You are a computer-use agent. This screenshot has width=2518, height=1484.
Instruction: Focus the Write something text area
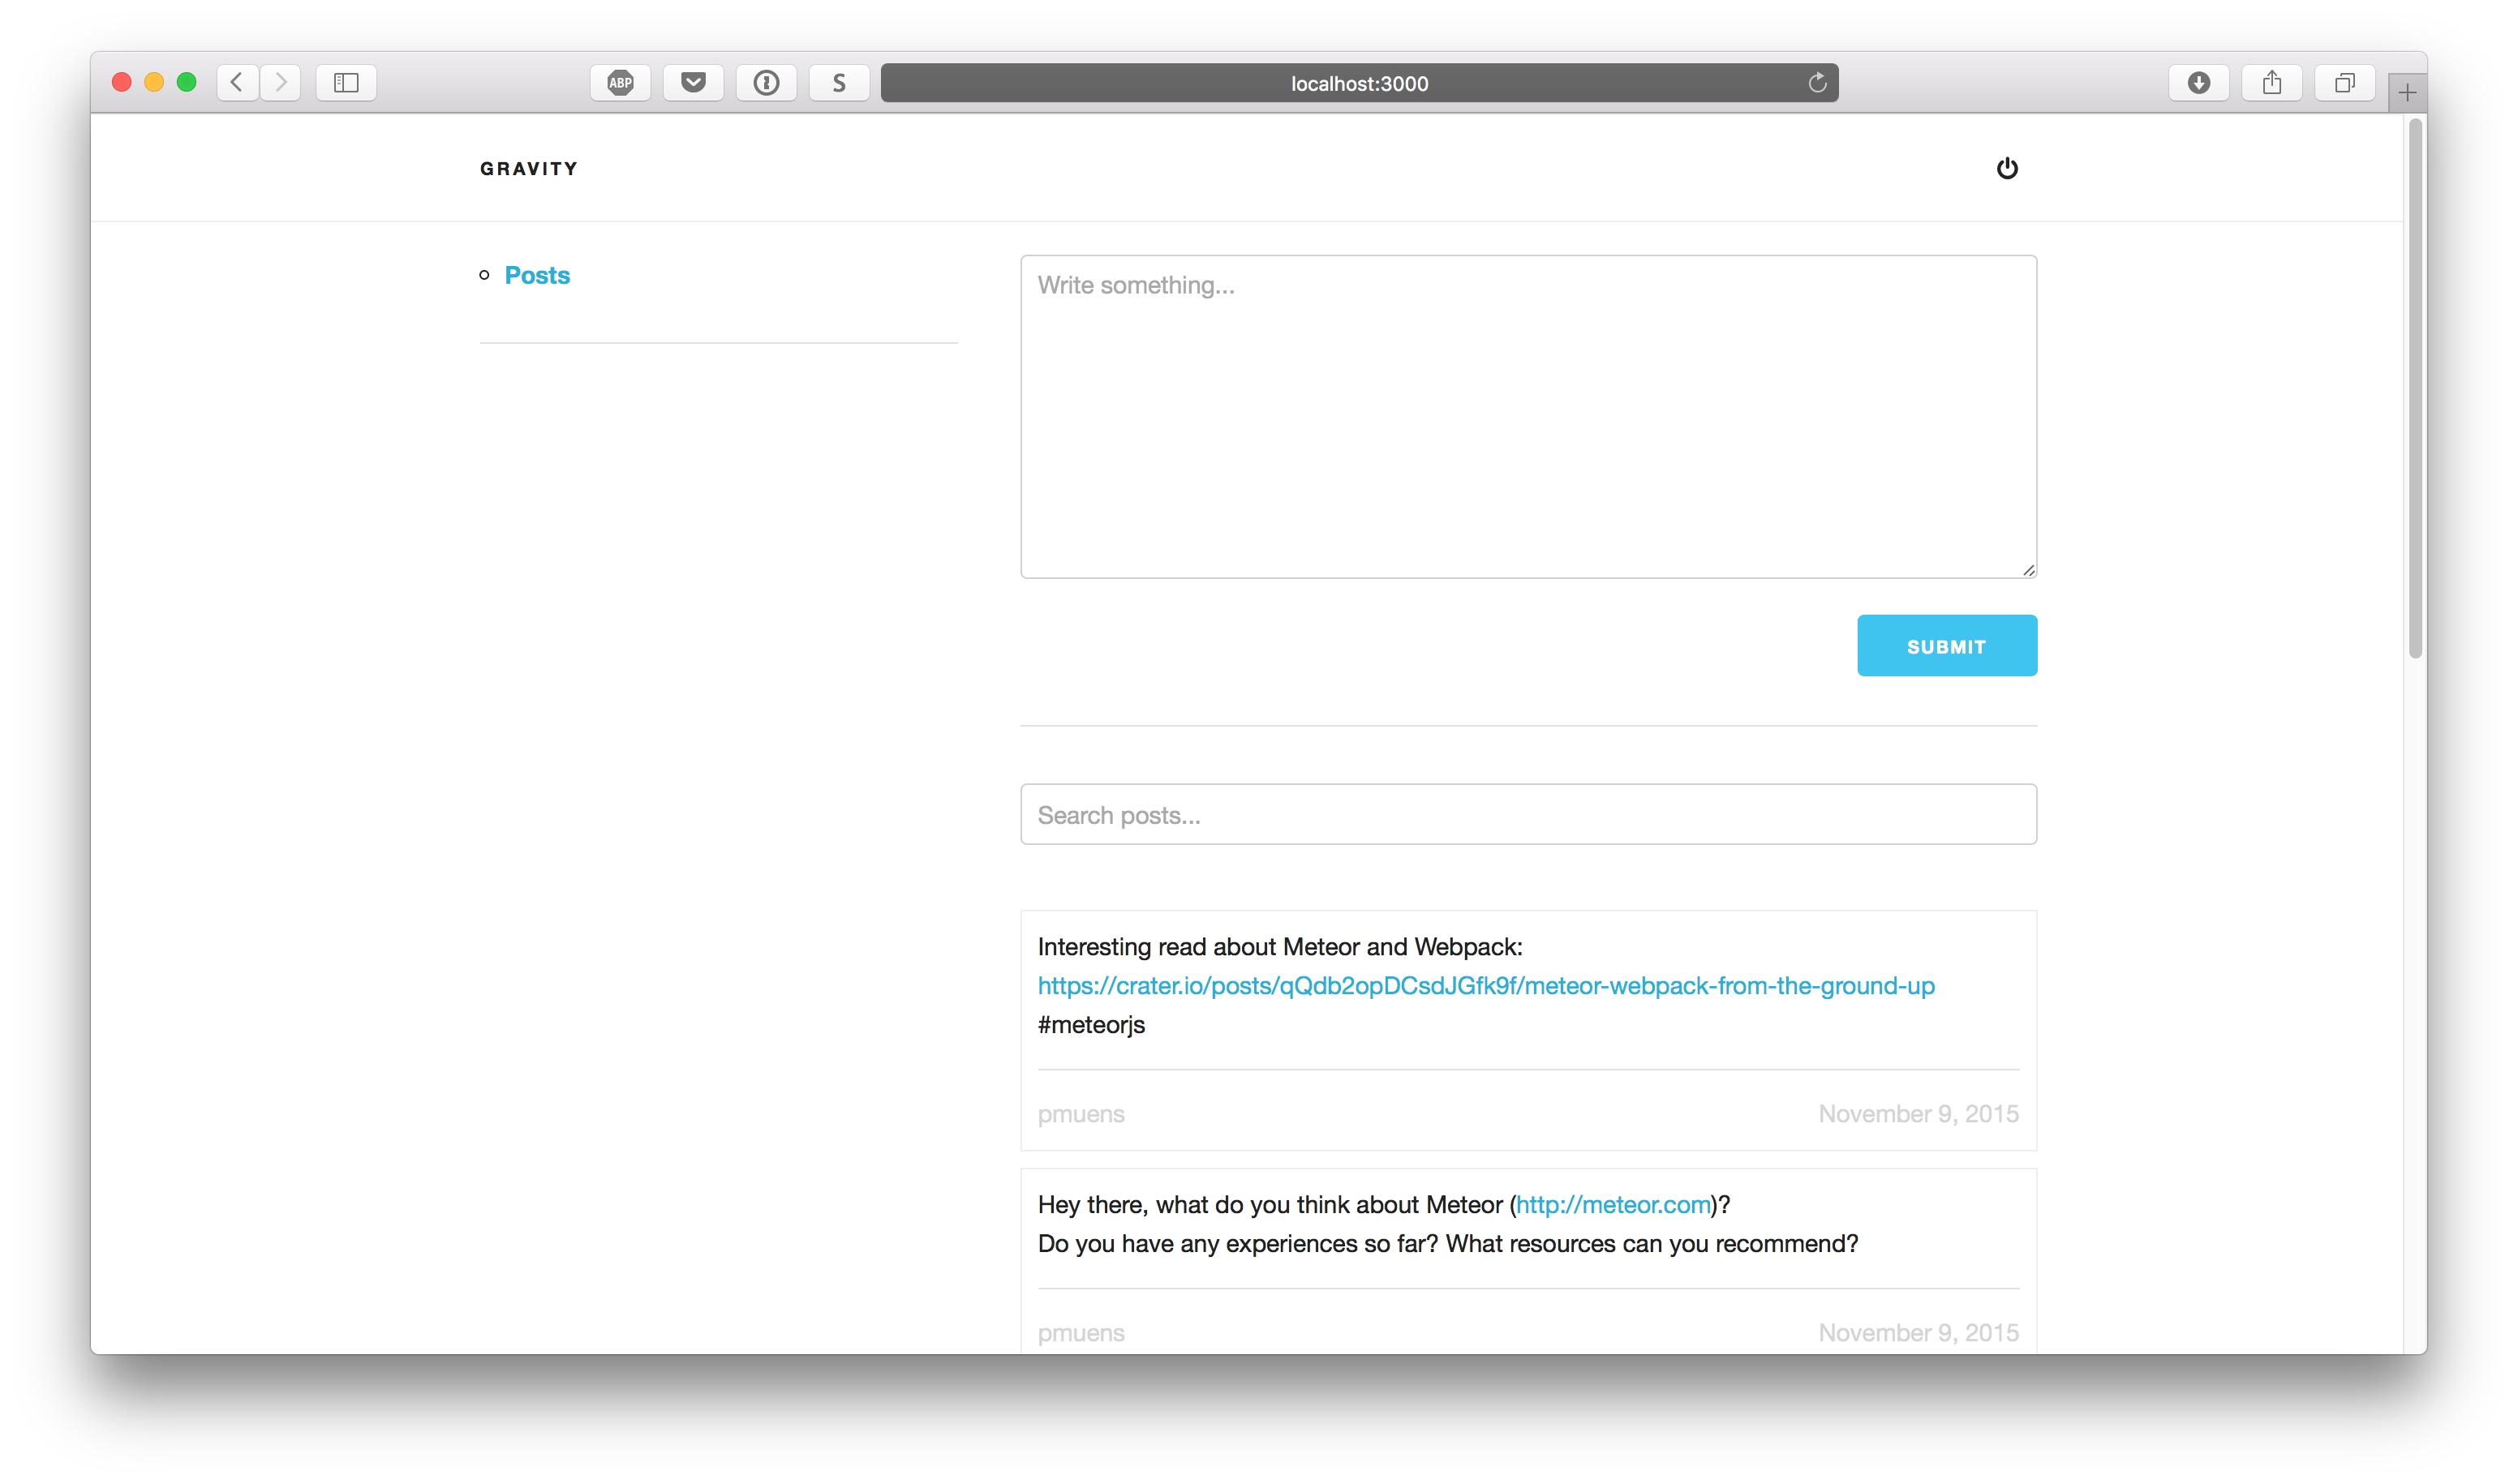pos(1528,416)
